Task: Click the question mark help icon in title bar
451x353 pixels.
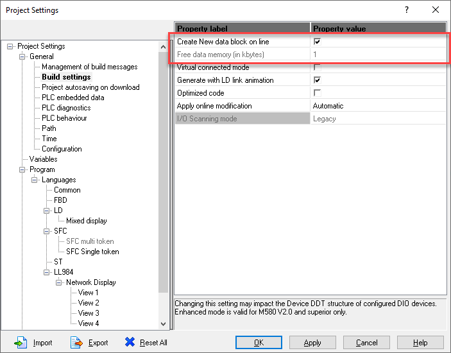Action: (x=407, y=10)
